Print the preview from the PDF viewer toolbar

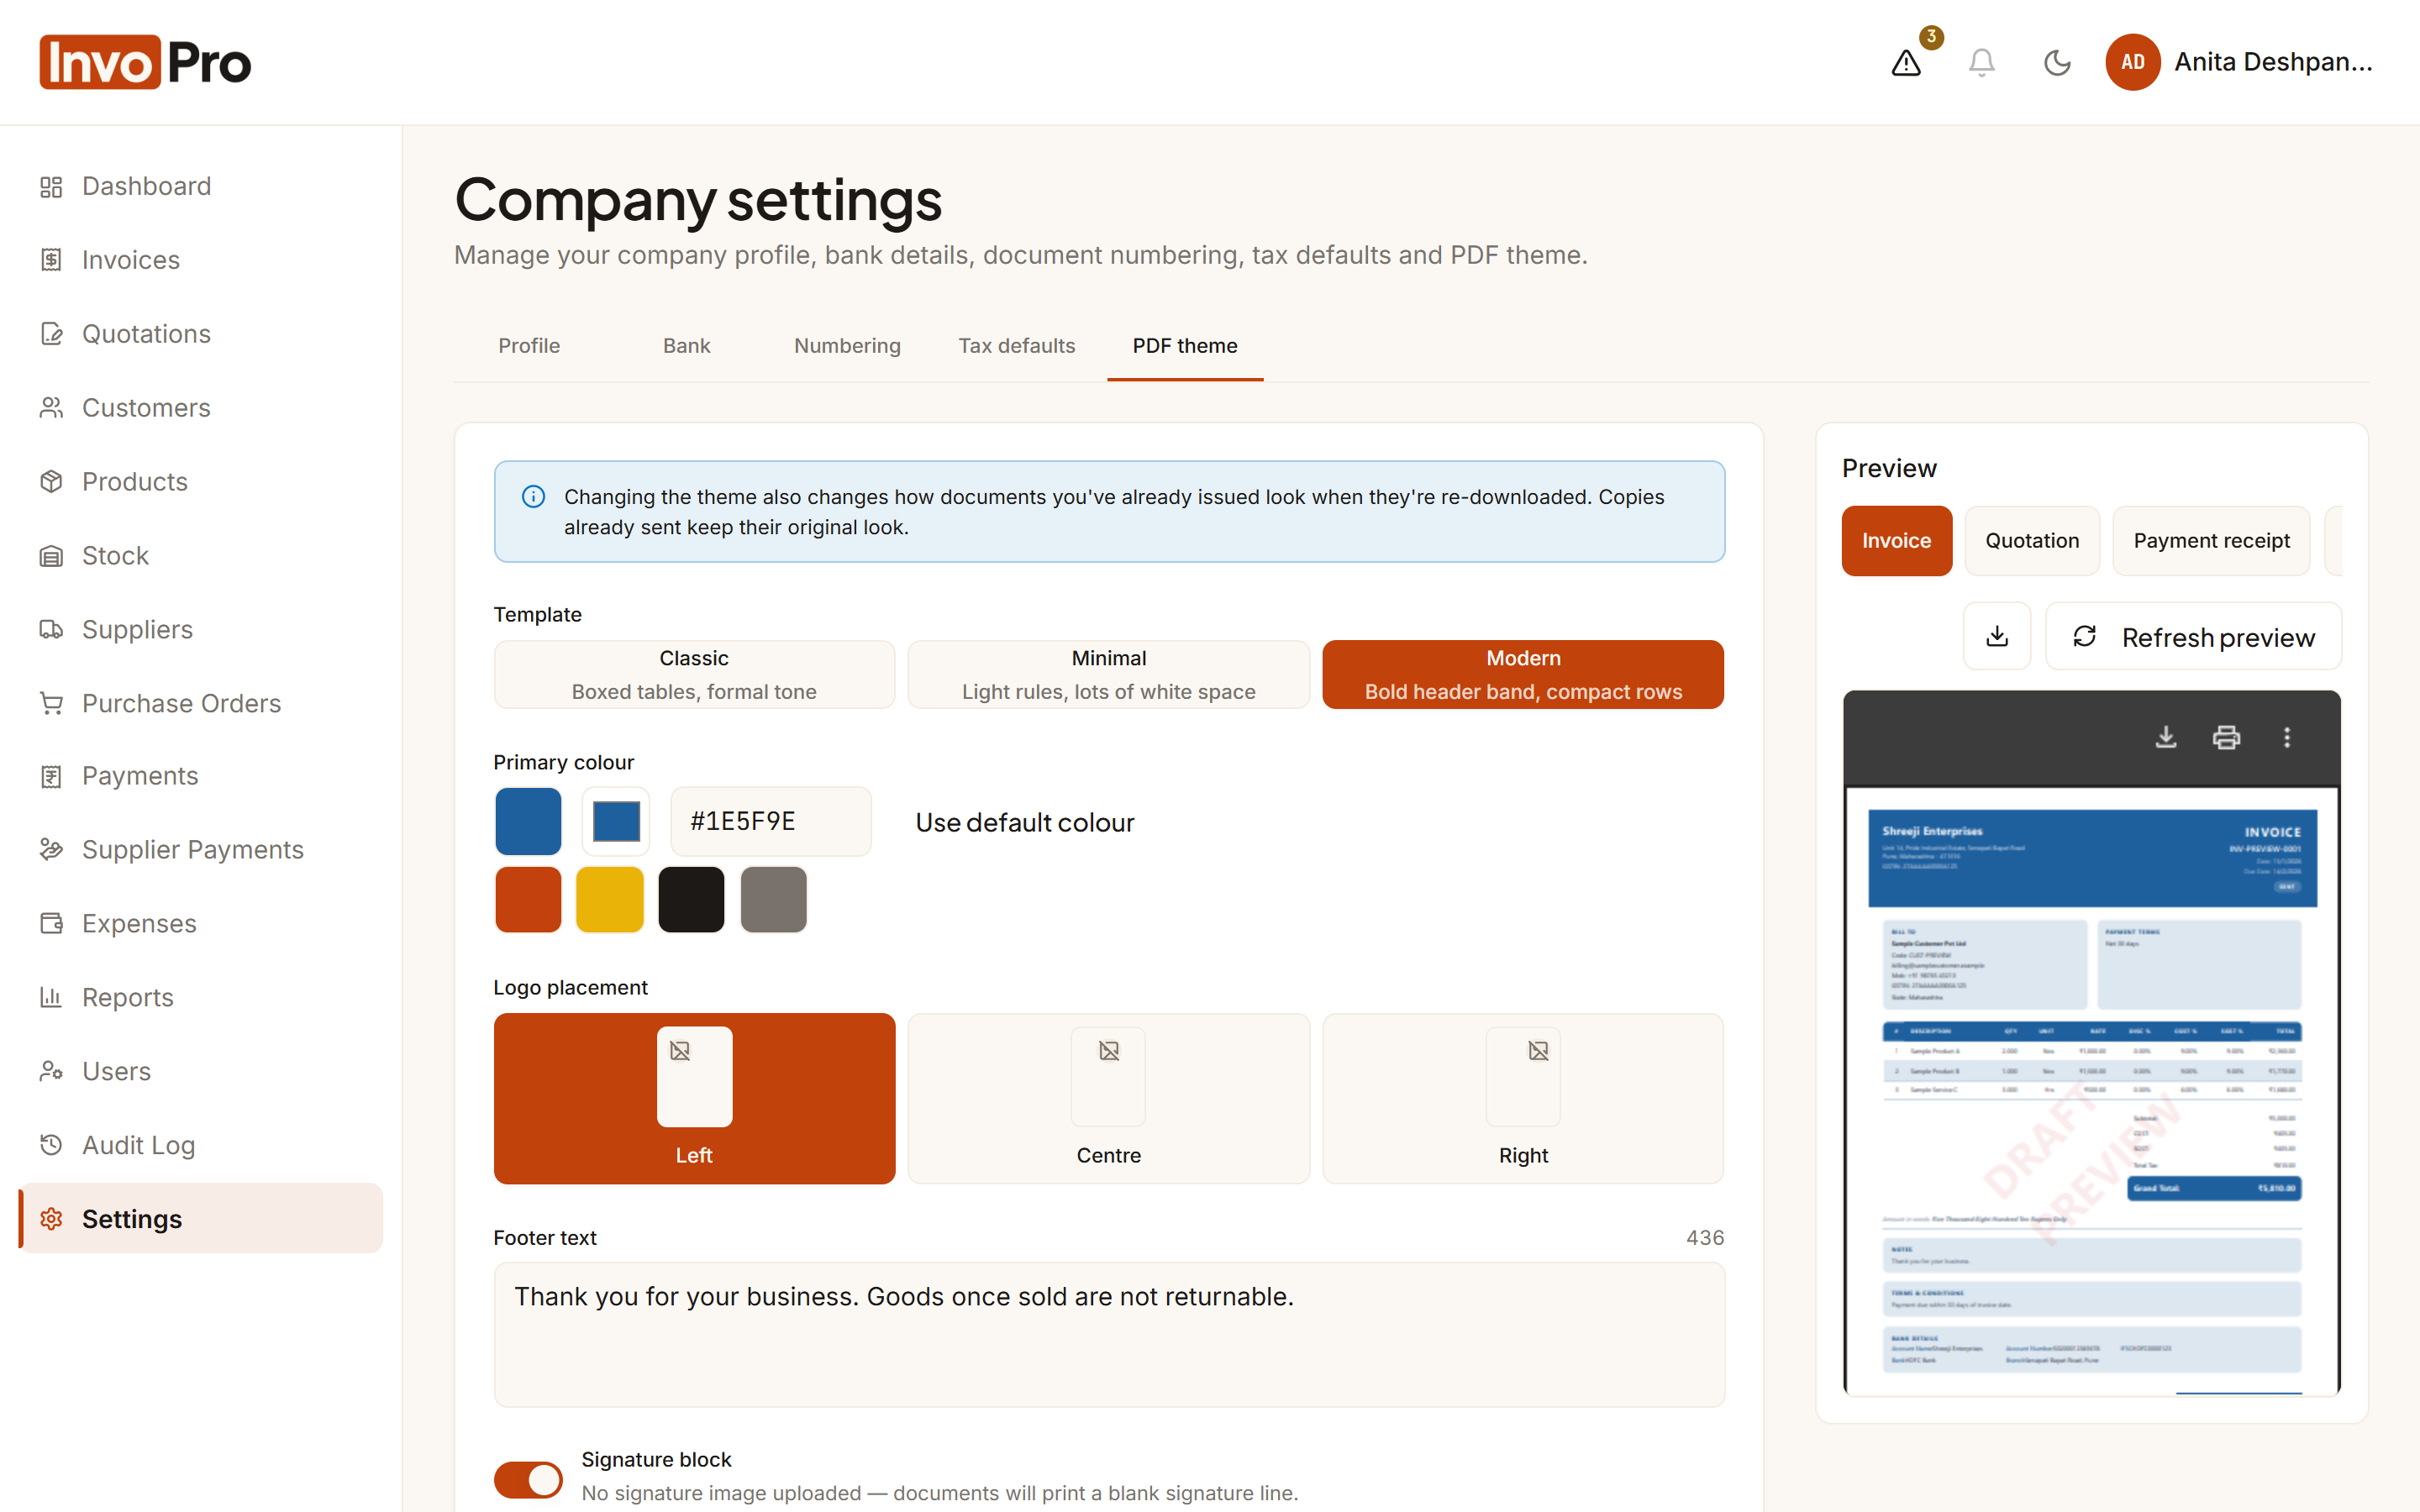(2226, 737)
